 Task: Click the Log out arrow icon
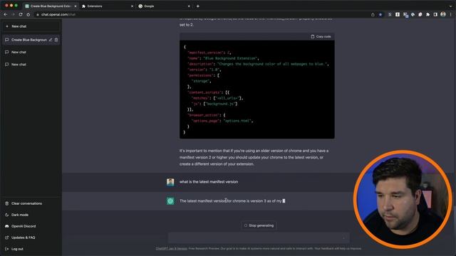pyautogui.click(x=6, y=249)
